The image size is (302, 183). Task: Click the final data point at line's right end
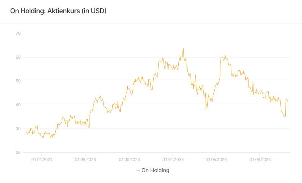[x=288, y=101]
